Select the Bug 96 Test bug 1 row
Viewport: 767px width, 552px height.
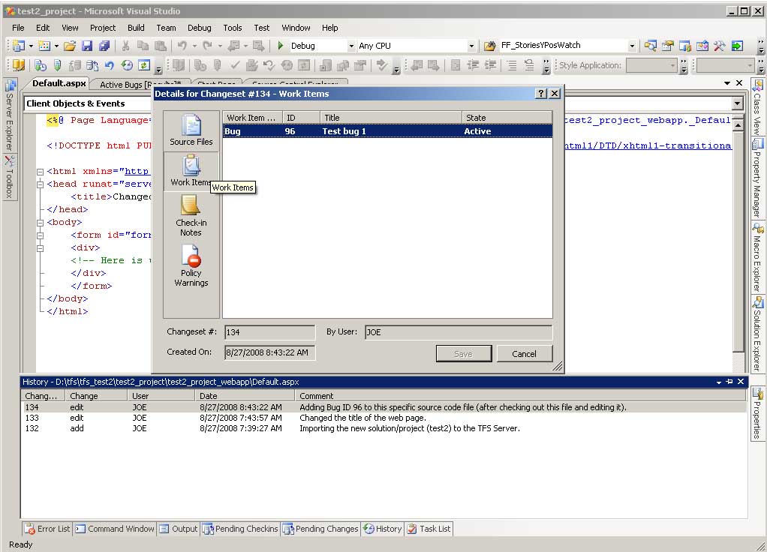coord(387,131)
